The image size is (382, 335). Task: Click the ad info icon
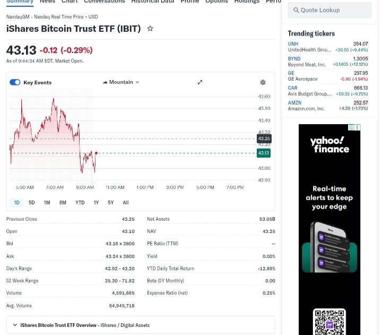coord(351,127)
